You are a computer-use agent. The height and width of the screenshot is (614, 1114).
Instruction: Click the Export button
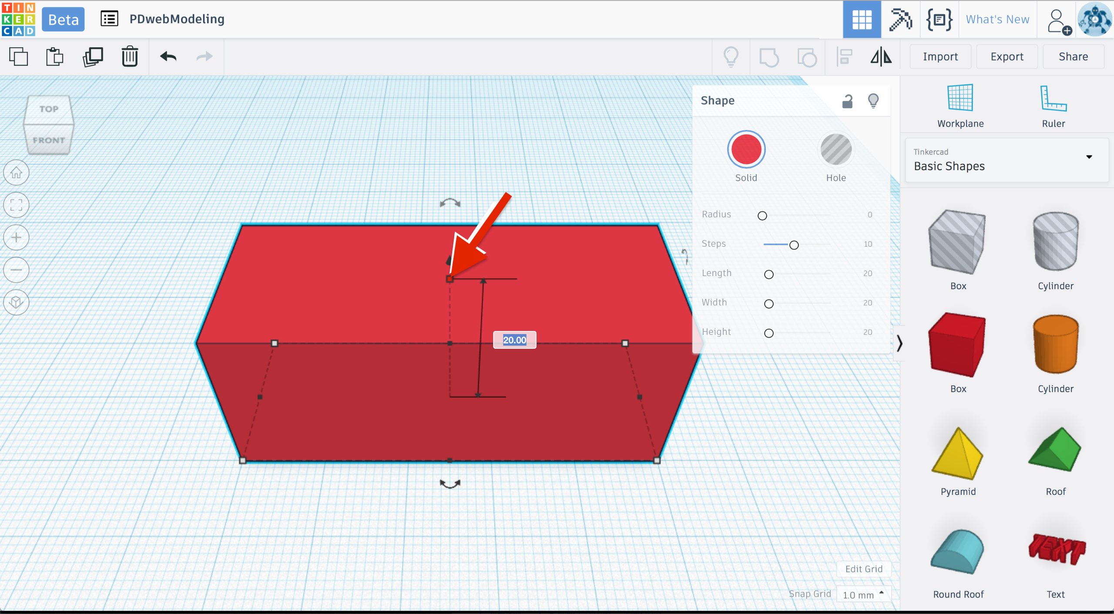click(x=1007, y=57)
